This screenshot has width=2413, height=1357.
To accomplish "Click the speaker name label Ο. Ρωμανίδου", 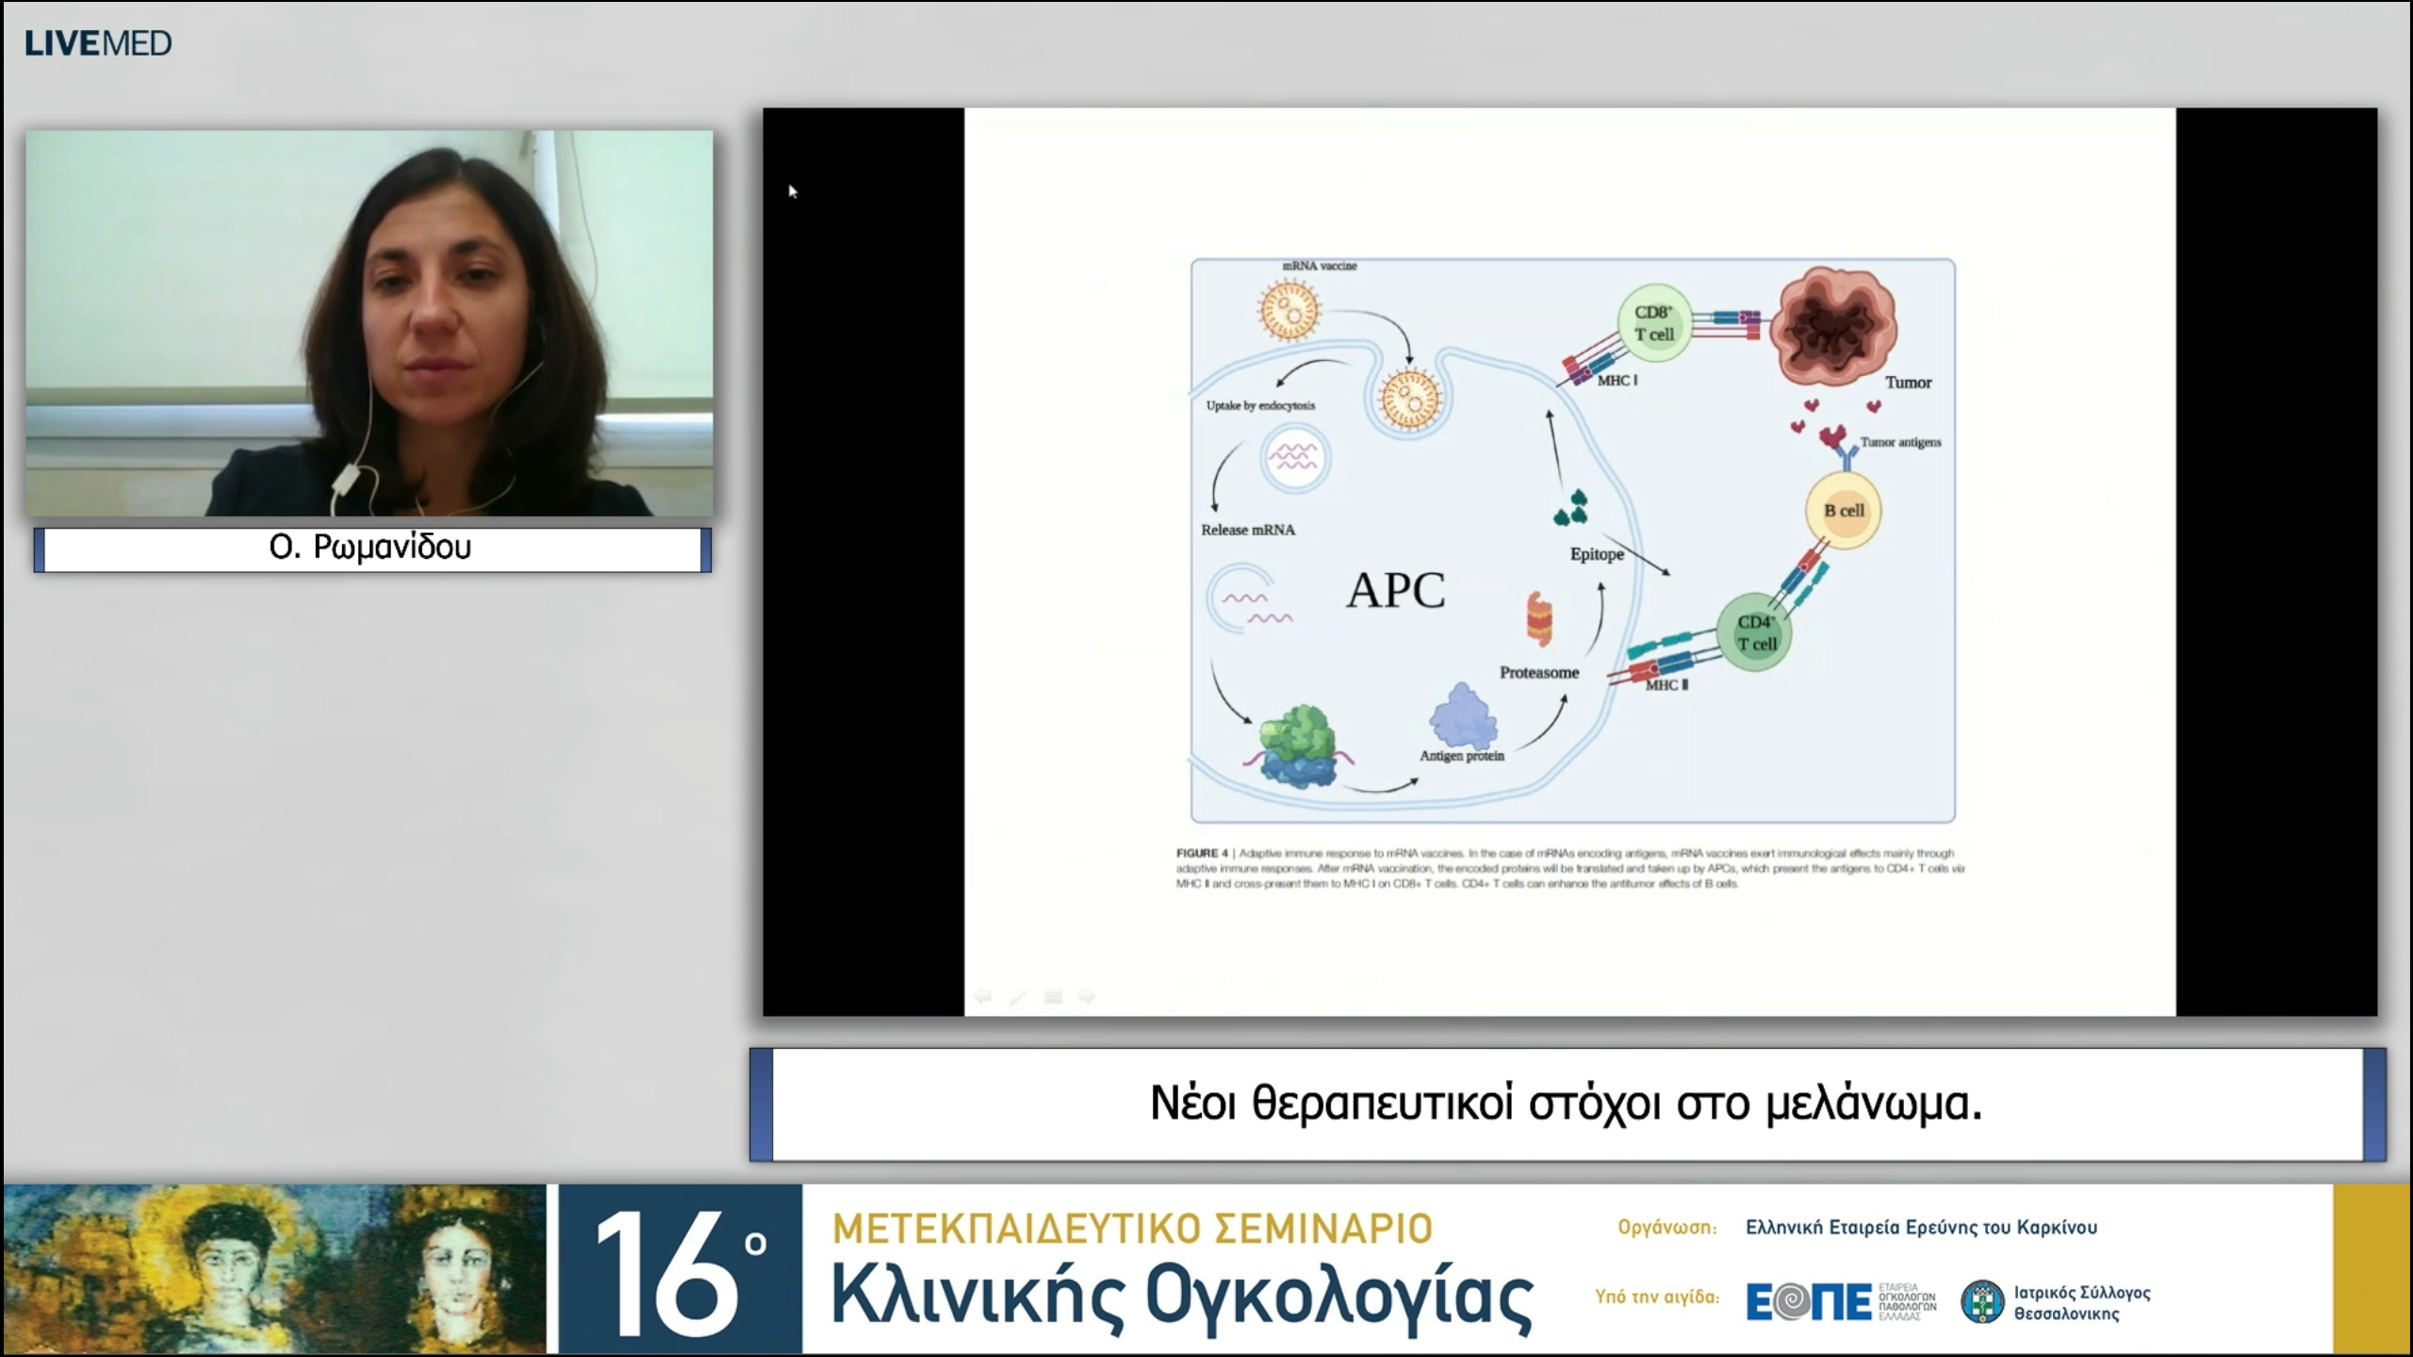I will (x=371, y=548).
